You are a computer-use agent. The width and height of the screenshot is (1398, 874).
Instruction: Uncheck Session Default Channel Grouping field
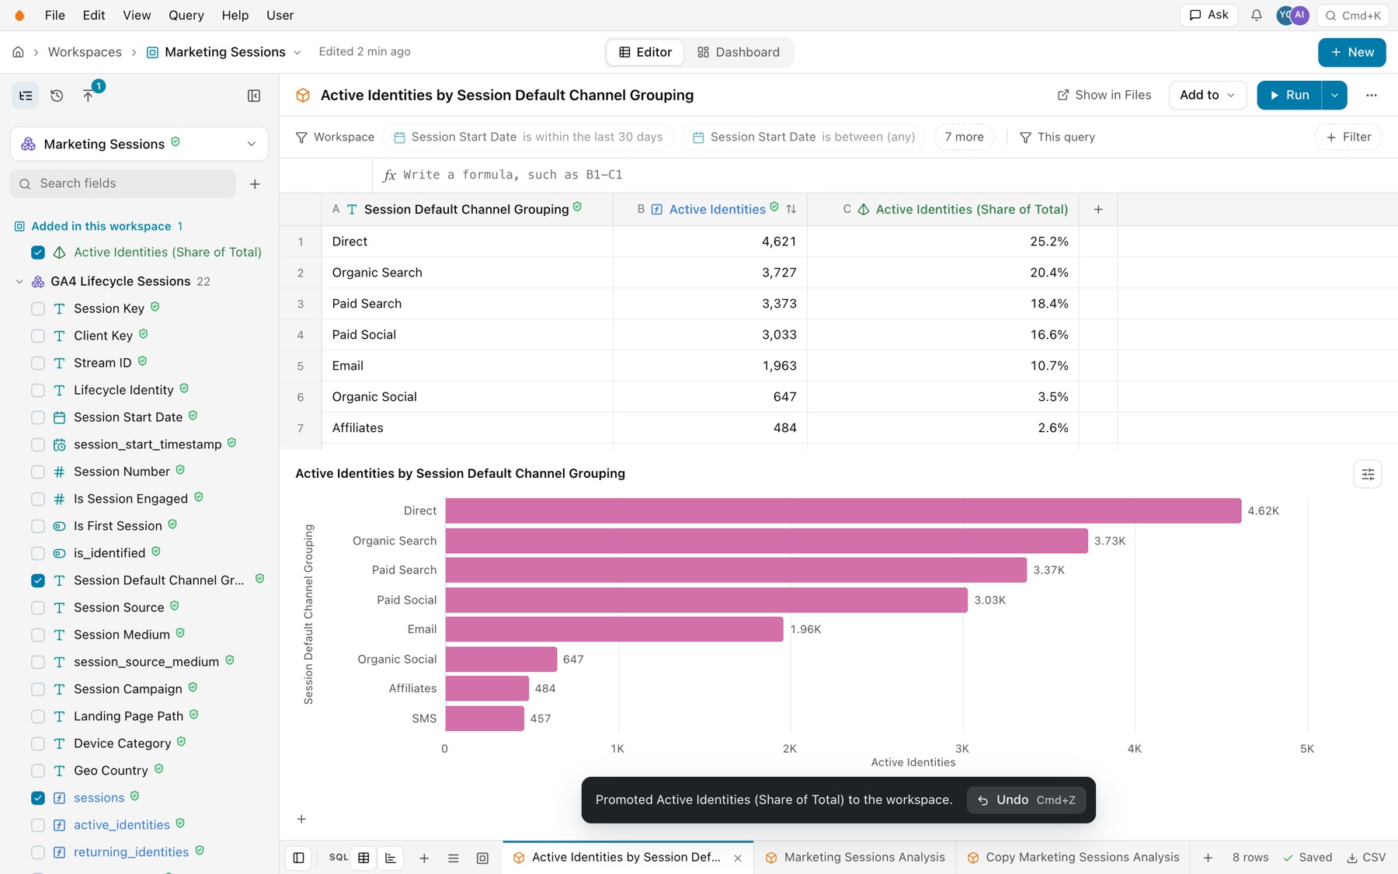click(x=38, y=580)
